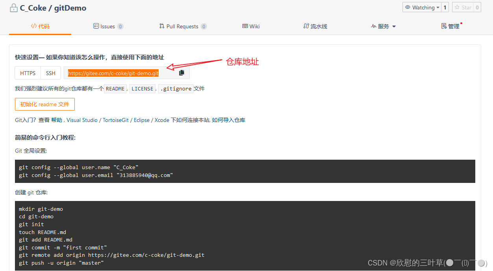Open the Eclipse guide link
The image size is (493, 271).
tap(142, 120)
